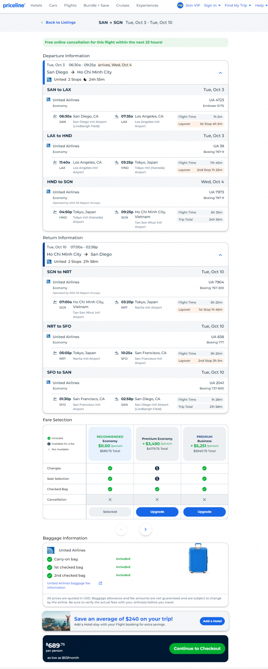Viewport: 268px width, 669px height.
Task: Select the Premium Economy fare card
Action: point(157,444)
